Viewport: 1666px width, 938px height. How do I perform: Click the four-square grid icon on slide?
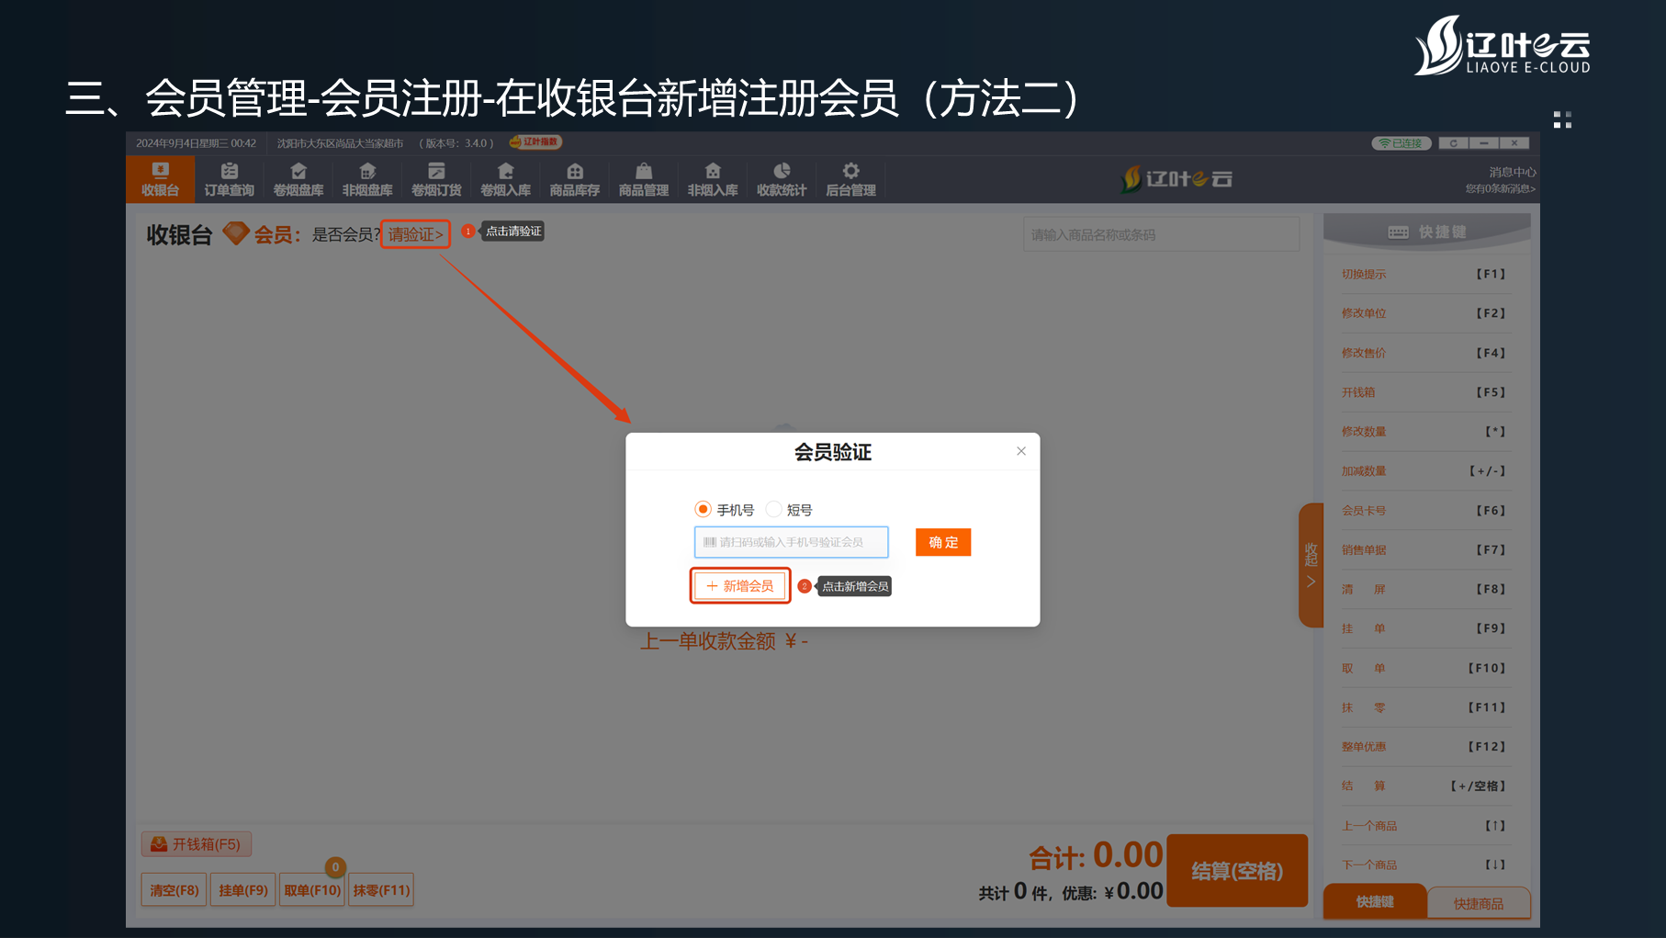tap(1562, 120)
